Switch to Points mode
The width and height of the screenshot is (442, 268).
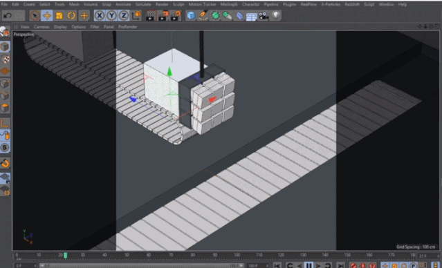coord(5,84)
